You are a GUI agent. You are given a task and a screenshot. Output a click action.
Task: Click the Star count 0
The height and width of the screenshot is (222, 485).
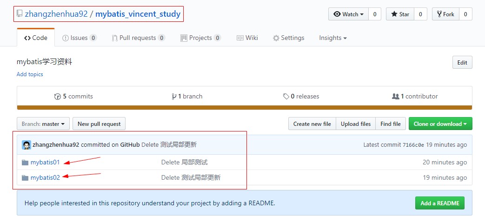[420, 14]
